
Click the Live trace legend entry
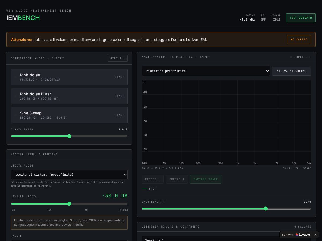point(149,189)
